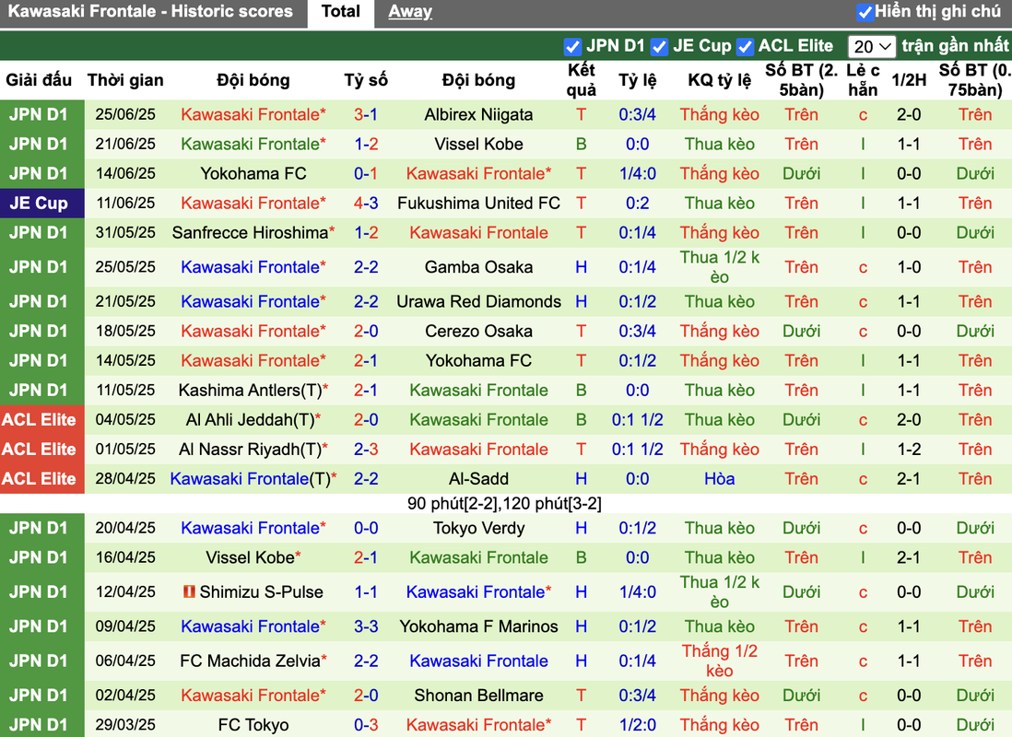
Task: Open the FC Tokyo team link
Action: [x=253, y=725]
